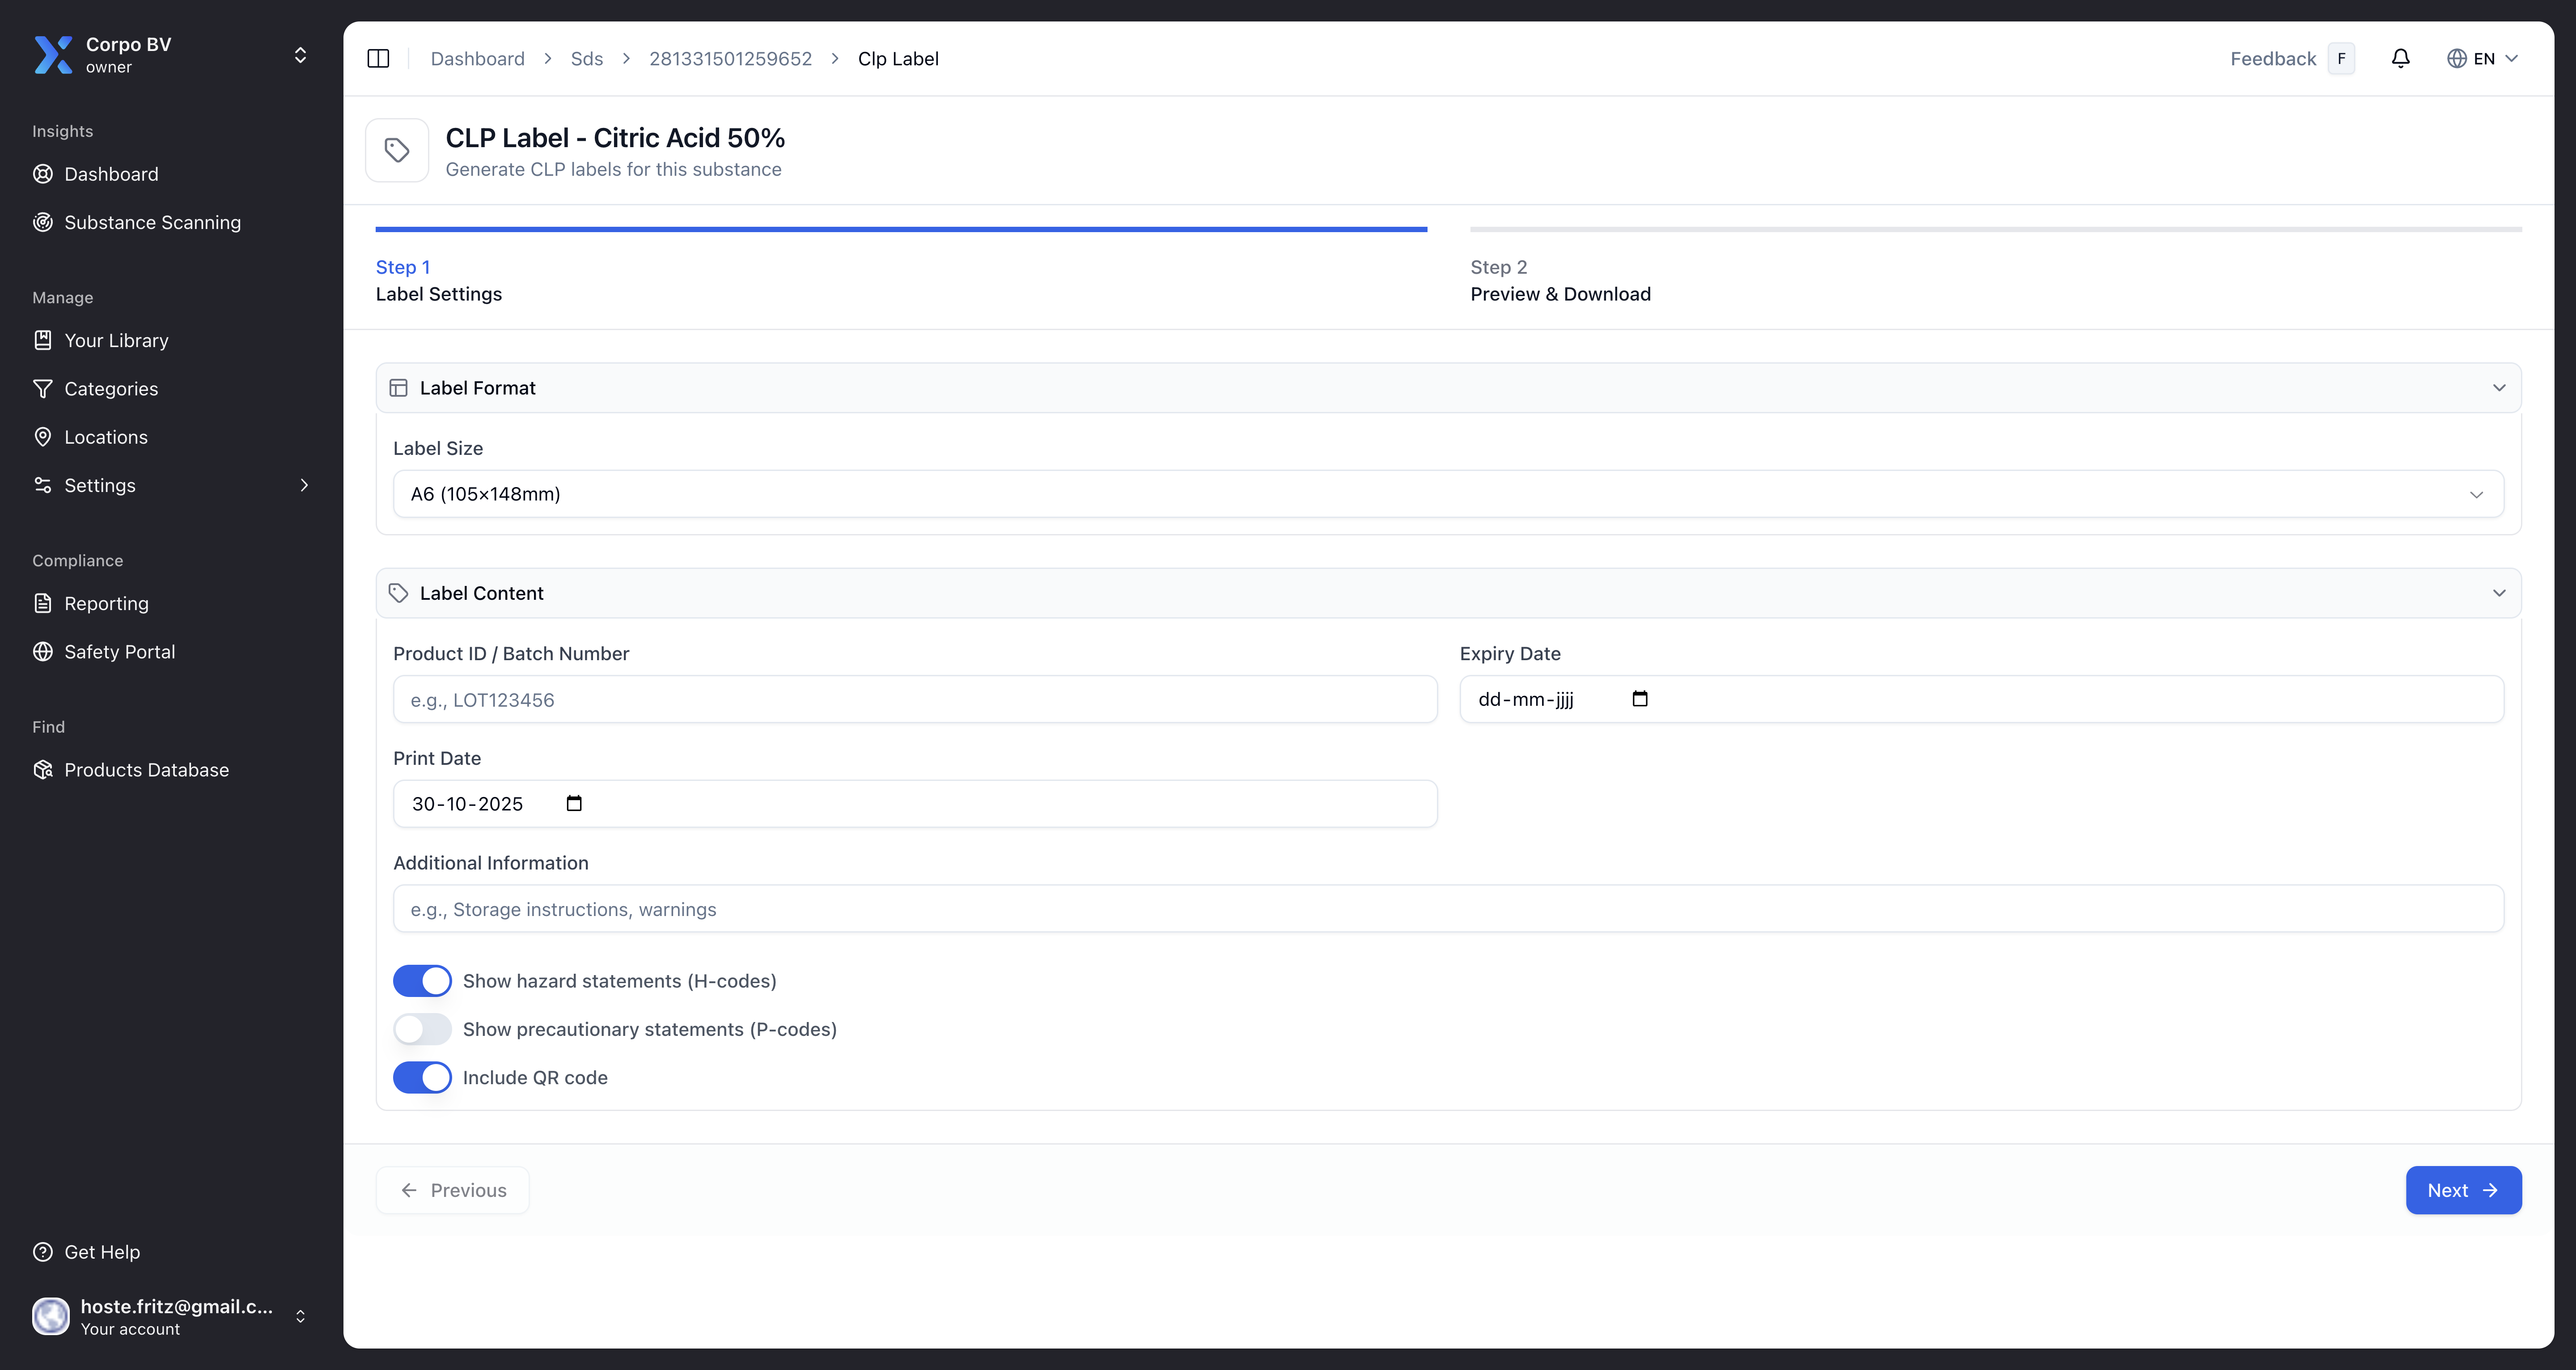Open Locations from the sidebar
Screen dimensions: 2576x1370
(105, 437)
